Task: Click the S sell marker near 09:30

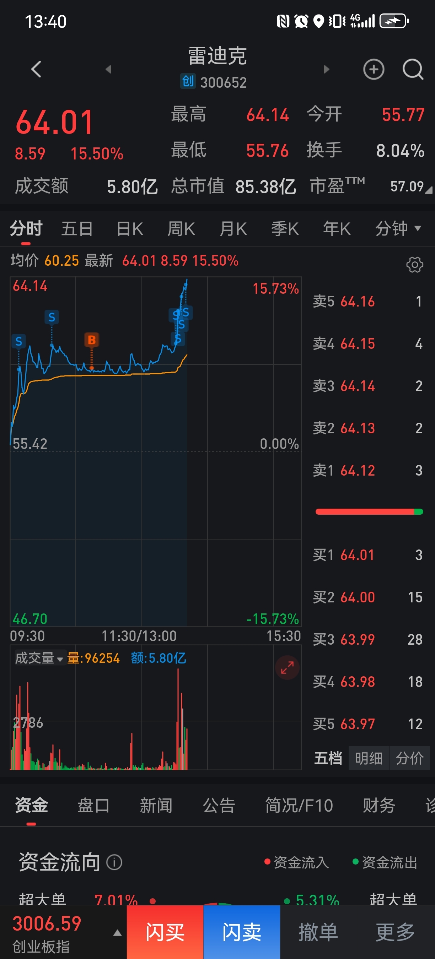Action: [18, 341]
